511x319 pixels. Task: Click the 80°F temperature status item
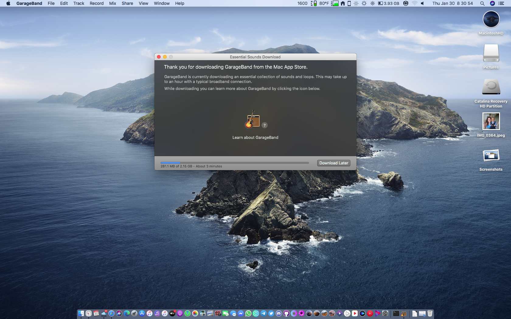coord(324,3)
